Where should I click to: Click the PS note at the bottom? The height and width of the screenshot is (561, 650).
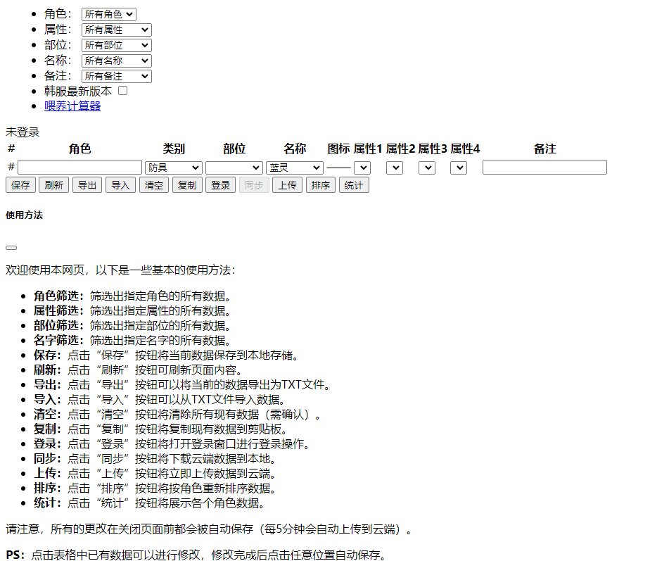pos(196,555)
